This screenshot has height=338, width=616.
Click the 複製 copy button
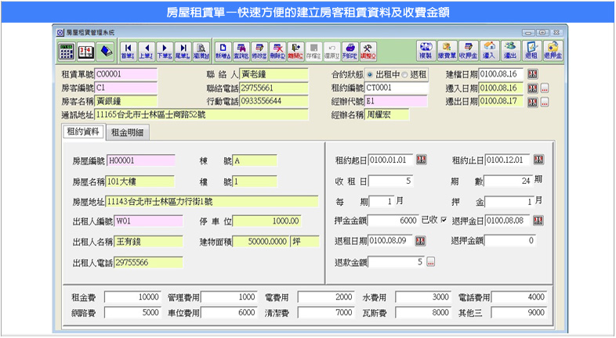tap(426, 51)
